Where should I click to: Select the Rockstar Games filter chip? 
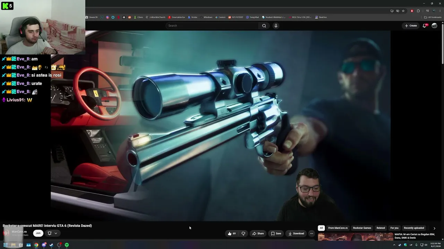pos(362,228)
